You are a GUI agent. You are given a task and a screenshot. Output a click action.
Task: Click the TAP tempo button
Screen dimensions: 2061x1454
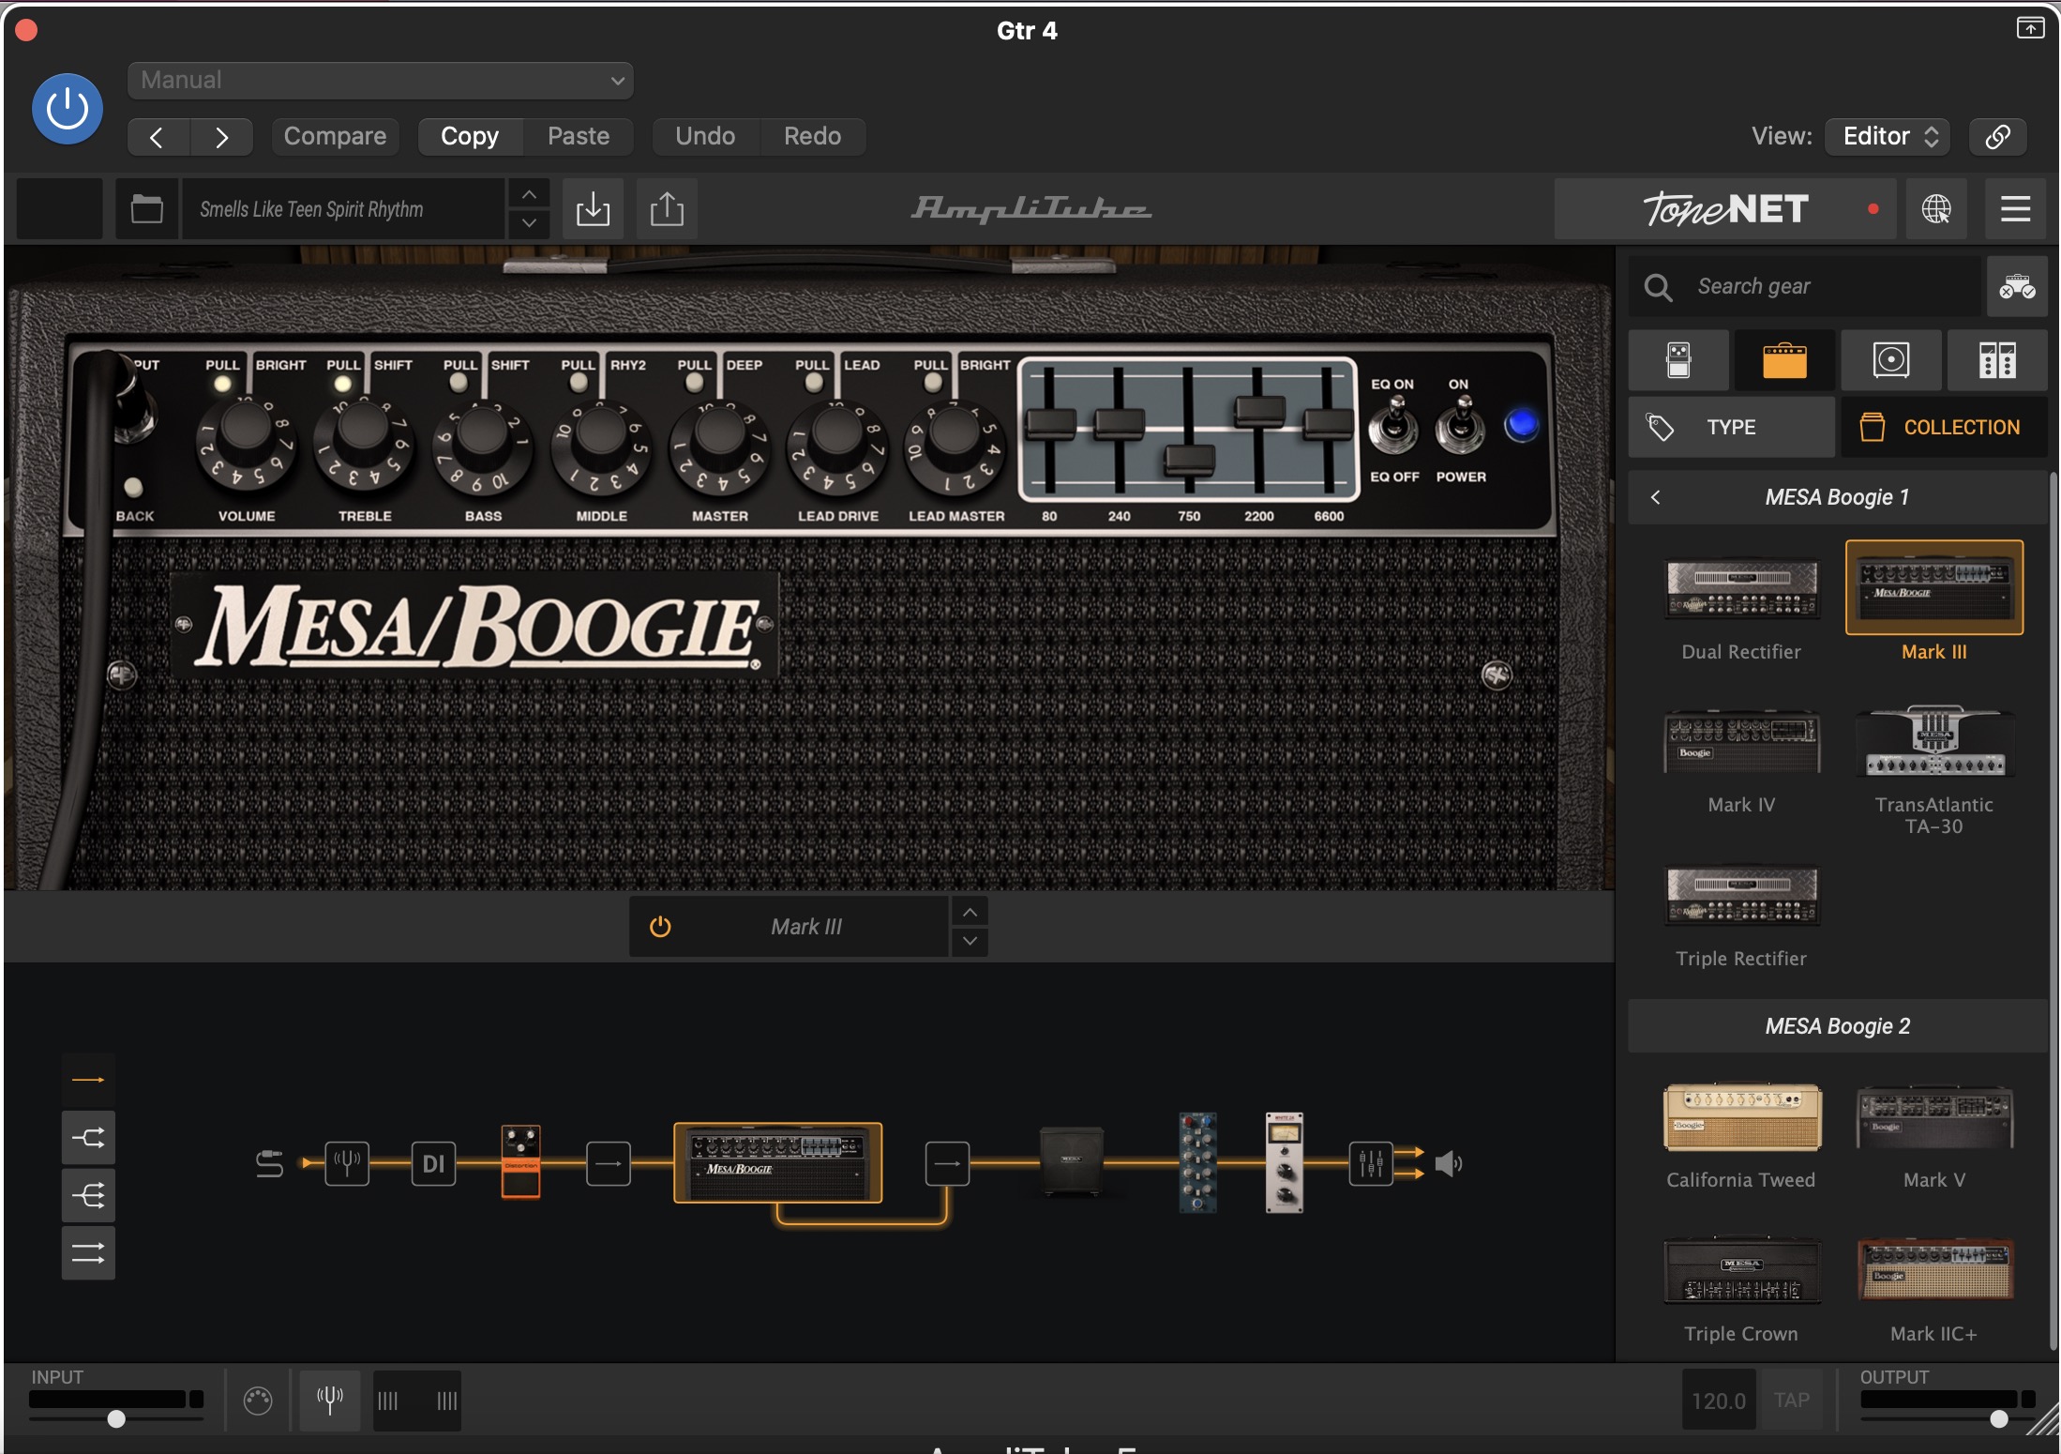pos(1791,1400)
